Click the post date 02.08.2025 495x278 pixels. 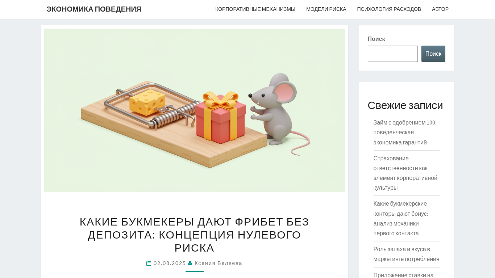[170, 263]
